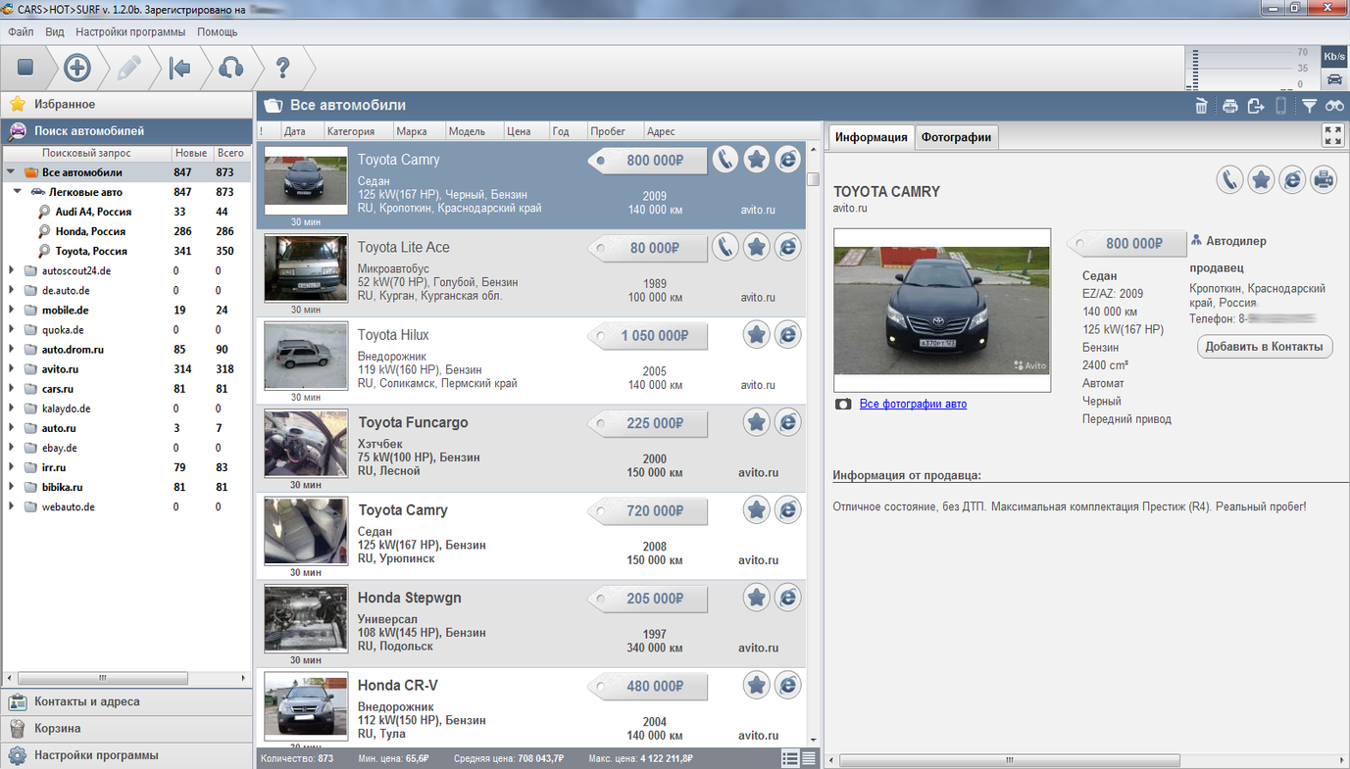Open the Настройки программы menu
1350x769 pixels.
(x=130, y=32)
